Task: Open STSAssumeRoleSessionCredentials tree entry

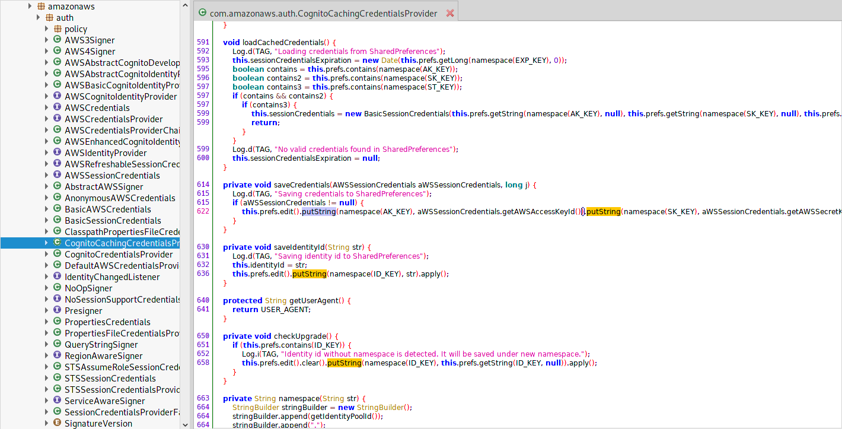Action: click(x=122, y=367)
